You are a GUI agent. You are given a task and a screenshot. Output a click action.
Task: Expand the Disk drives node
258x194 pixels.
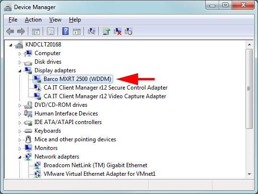point(20,62)
